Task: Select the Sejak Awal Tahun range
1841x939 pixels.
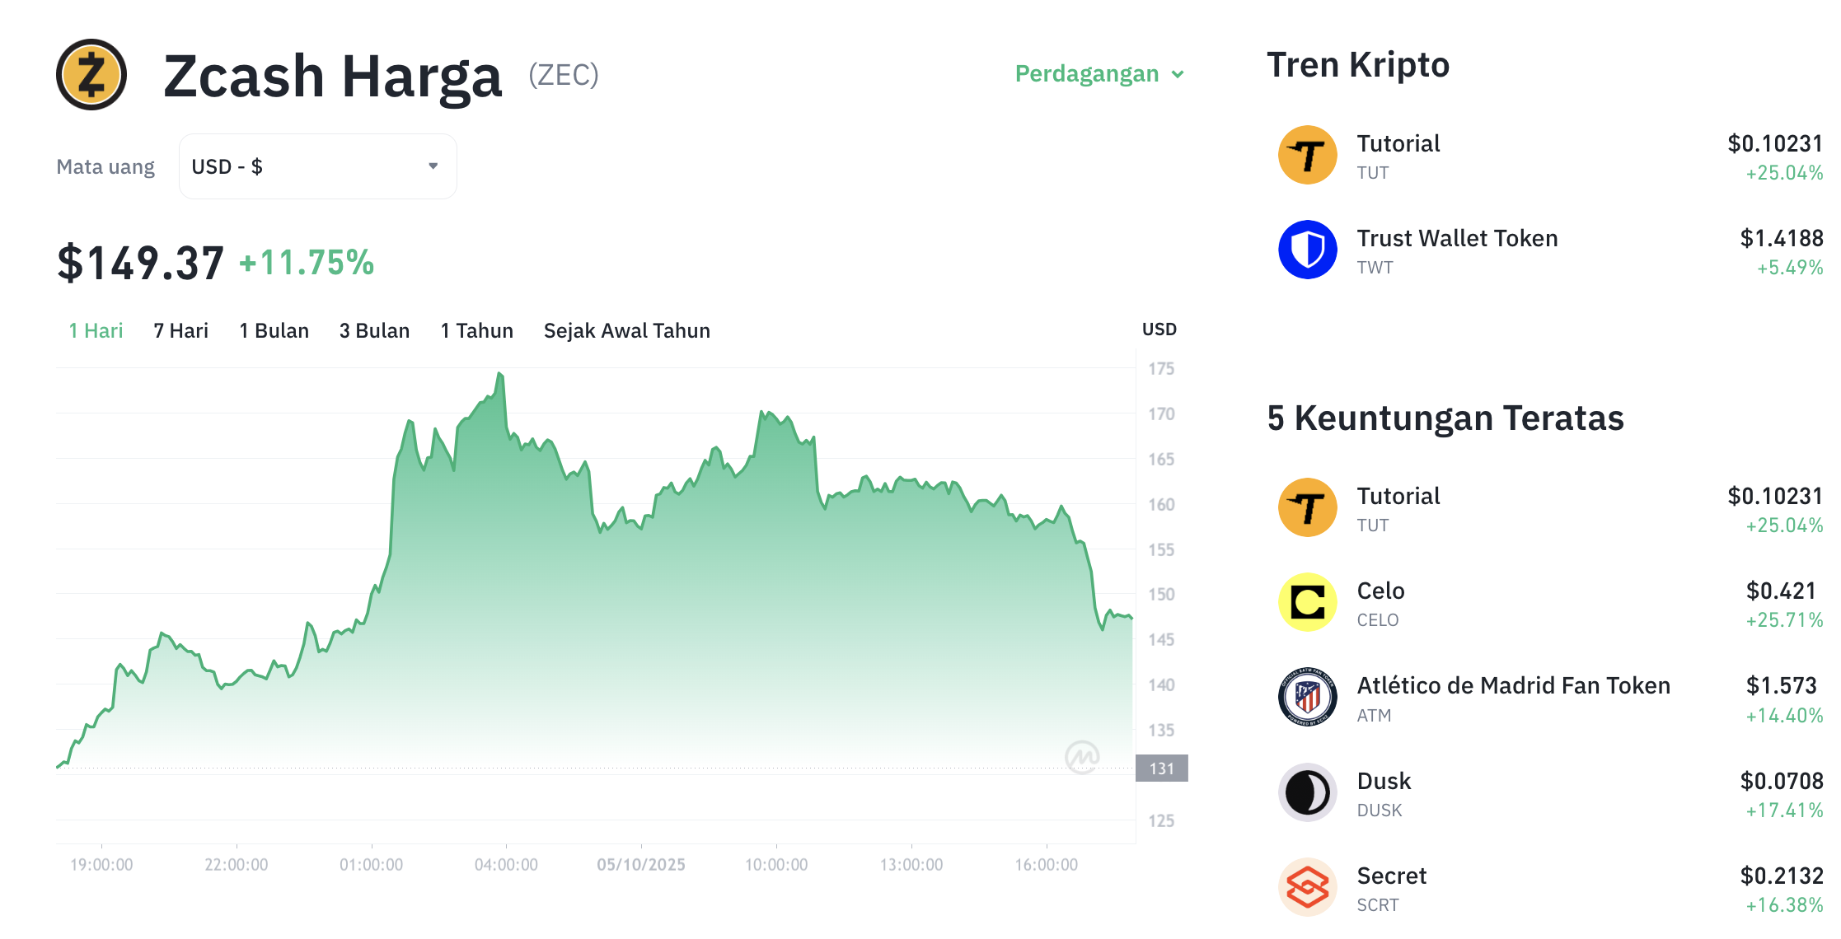Action: 626,330
